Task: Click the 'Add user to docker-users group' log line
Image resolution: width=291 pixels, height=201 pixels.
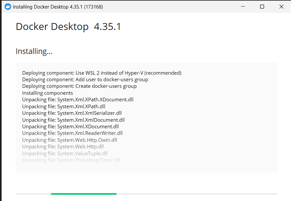Action: (85, 80)
